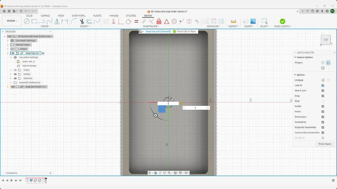Click the Insert image icon
The image size is (337, 189).
pos(253,21)
